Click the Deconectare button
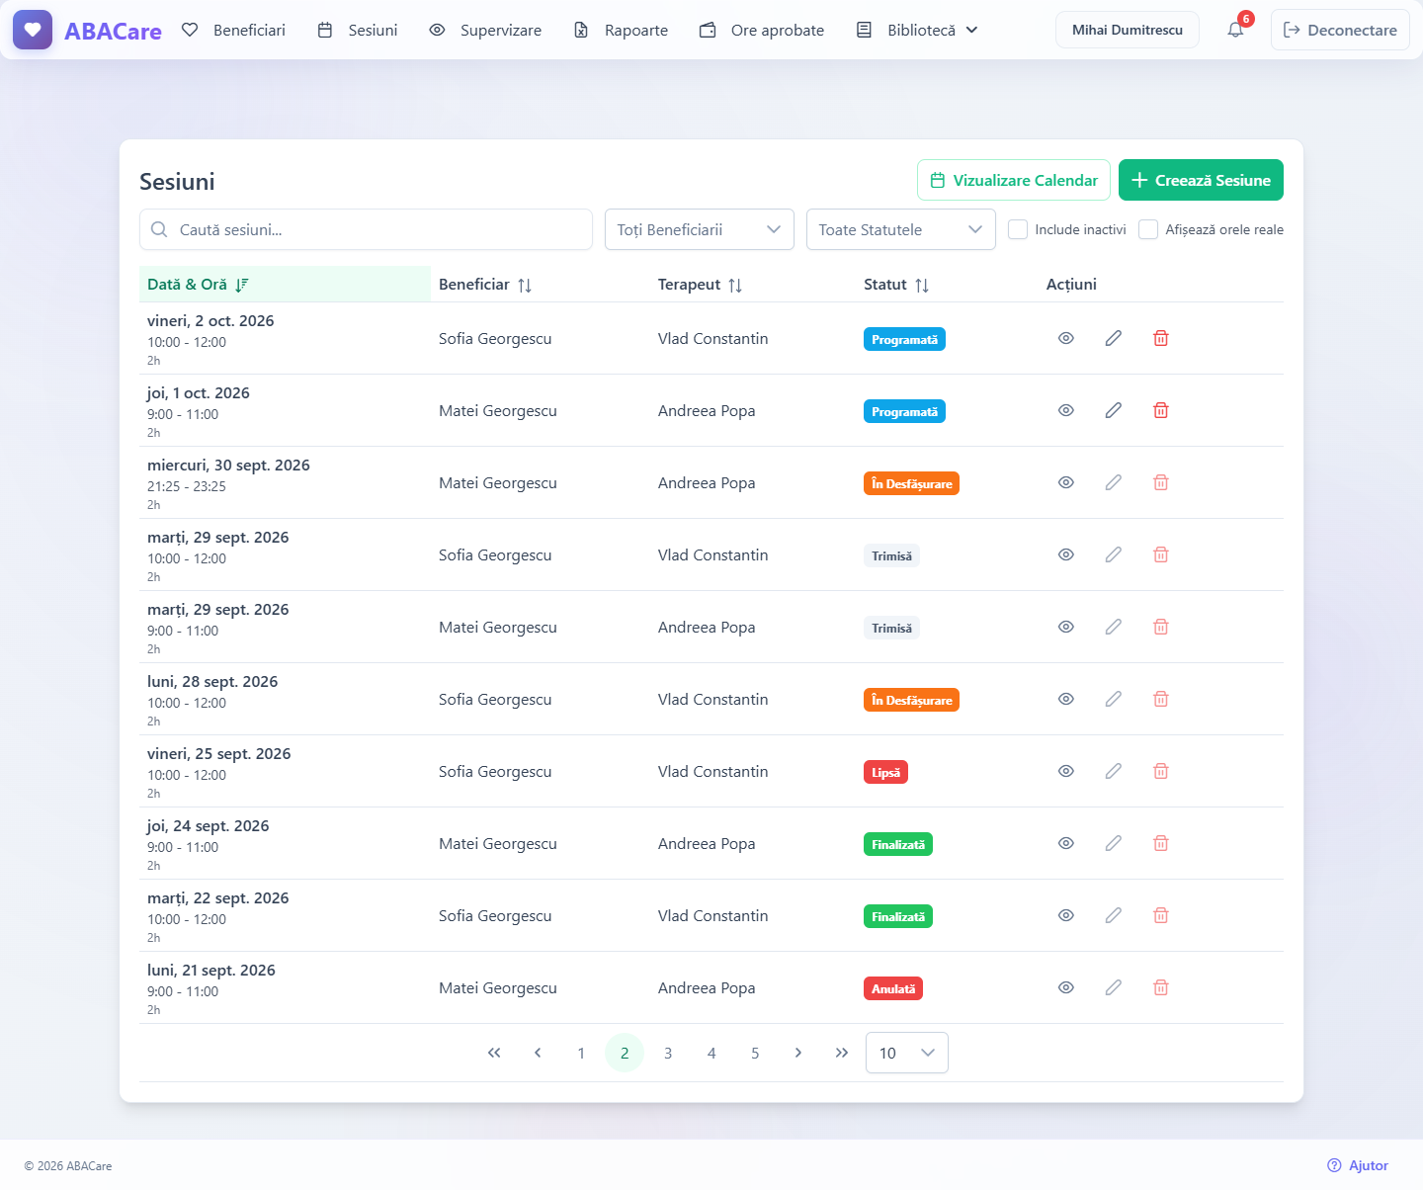Viewport: 1423px width, 1190px height. click(x=1340, y=30)
